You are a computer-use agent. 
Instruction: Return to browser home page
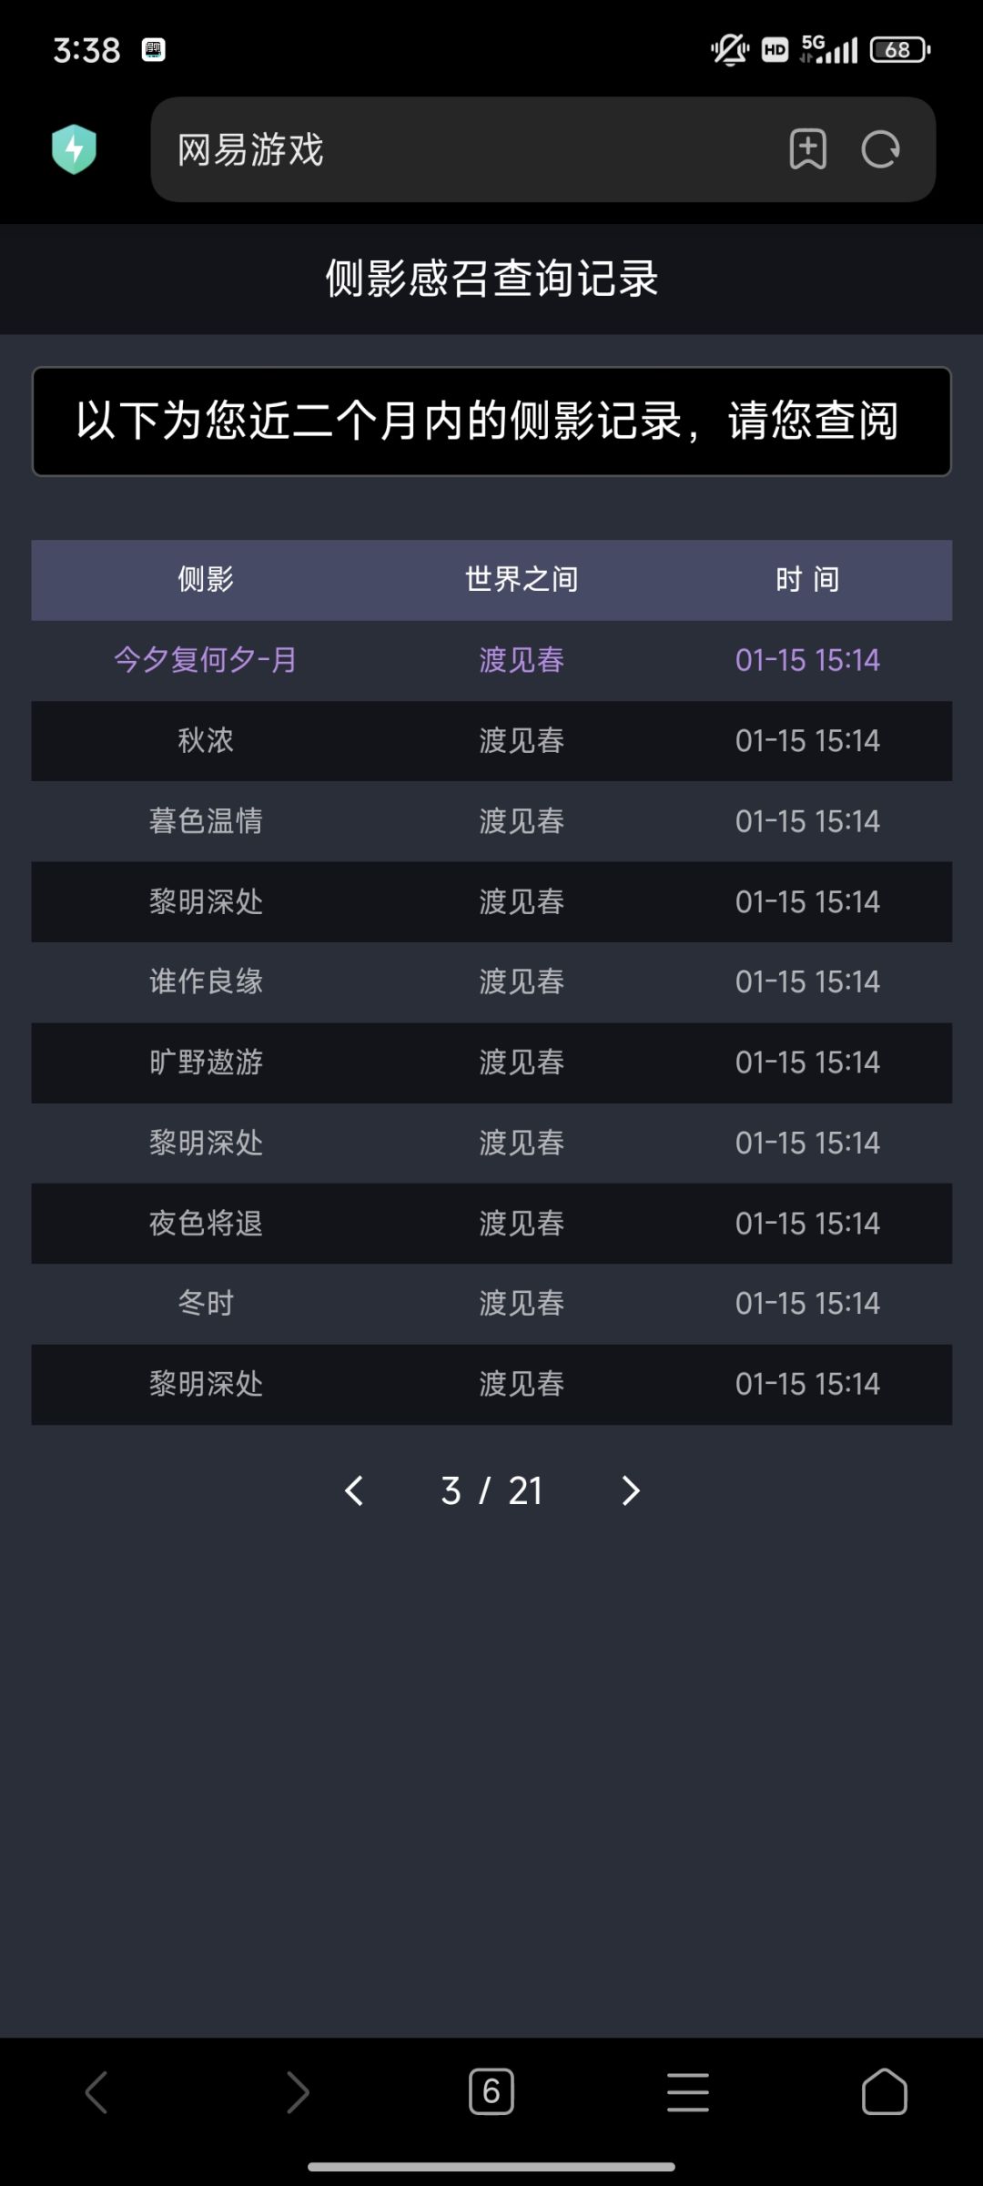click(x=884, y=2092)
